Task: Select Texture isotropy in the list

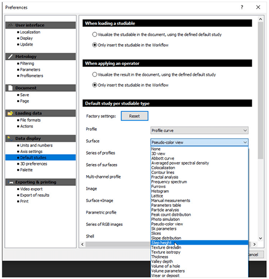Action: [200, 252]
